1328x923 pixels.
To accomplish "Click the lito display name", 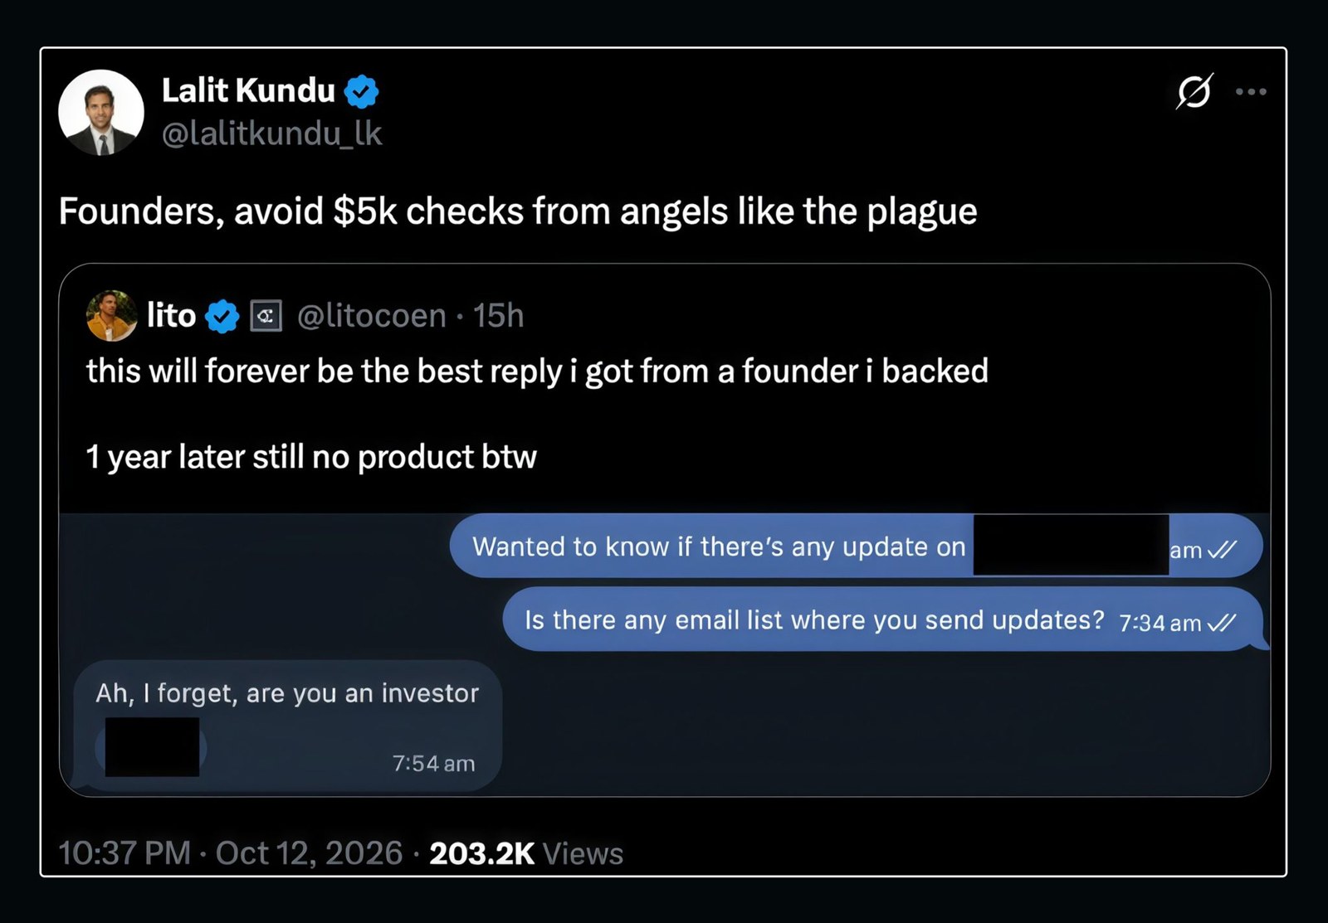I will click(x=171, y=315).
